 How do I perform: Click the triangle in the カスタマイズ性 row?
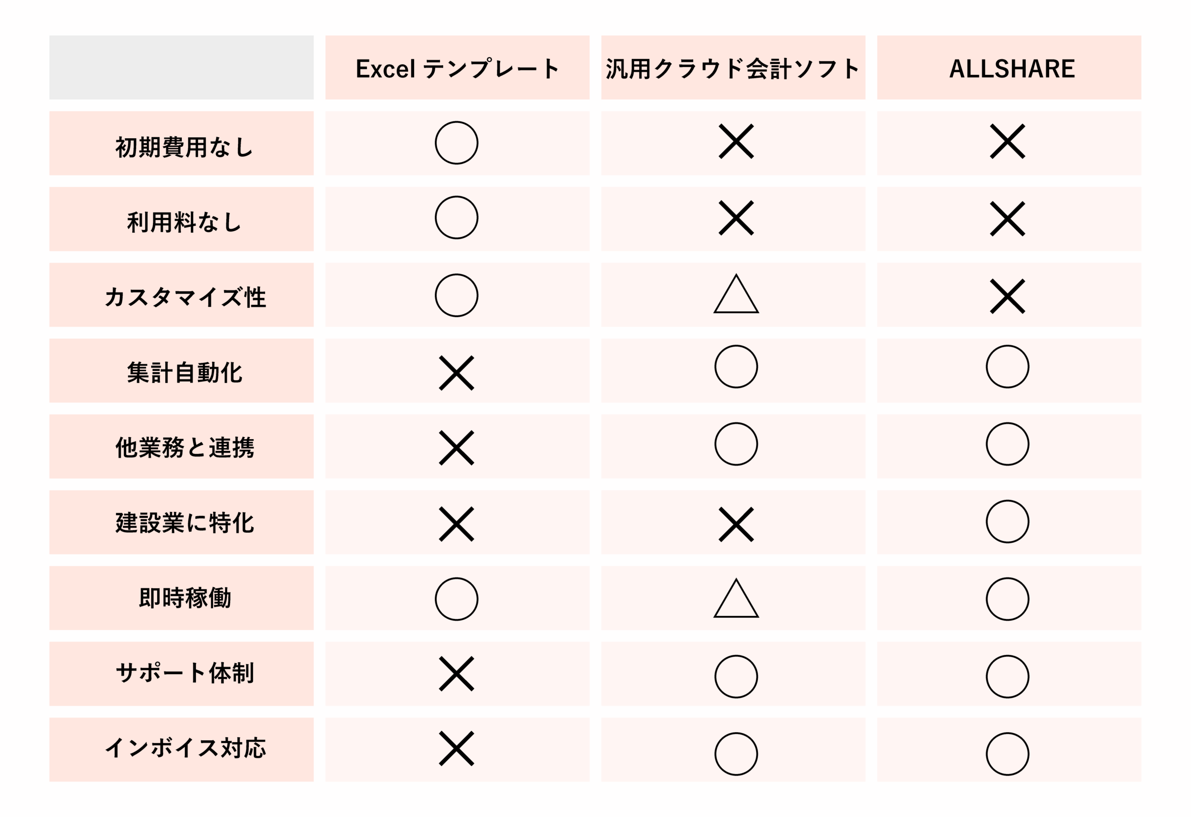point(736,294)
